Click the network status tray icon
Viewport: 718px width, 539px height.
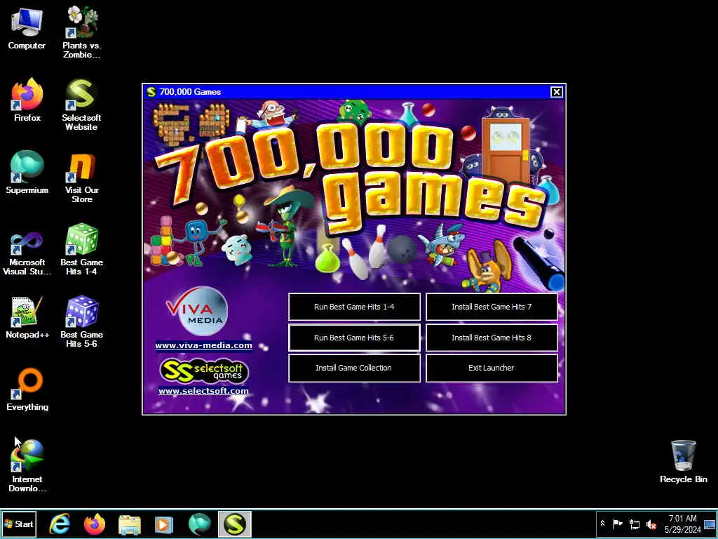pos(634,524)
